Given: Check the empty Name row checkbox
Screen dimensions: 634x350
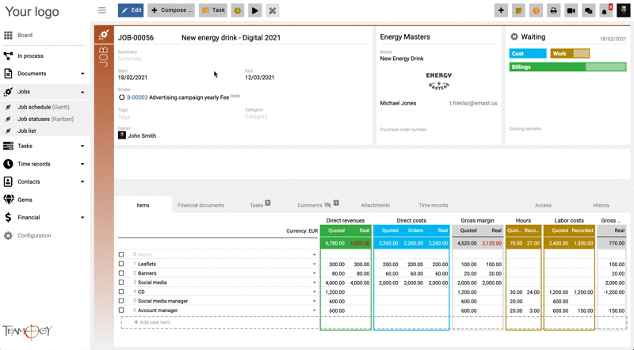Looking at the screenshot, I should 121,254.
